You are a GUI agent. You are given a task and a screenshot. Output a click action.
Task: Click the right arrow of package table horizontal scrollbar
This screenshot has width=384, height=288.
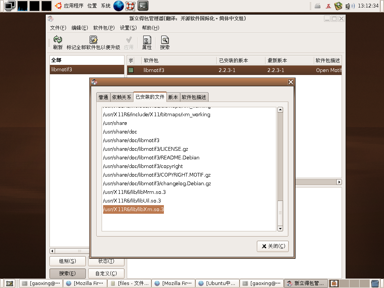pyautogui.click(x=339, y=182)
